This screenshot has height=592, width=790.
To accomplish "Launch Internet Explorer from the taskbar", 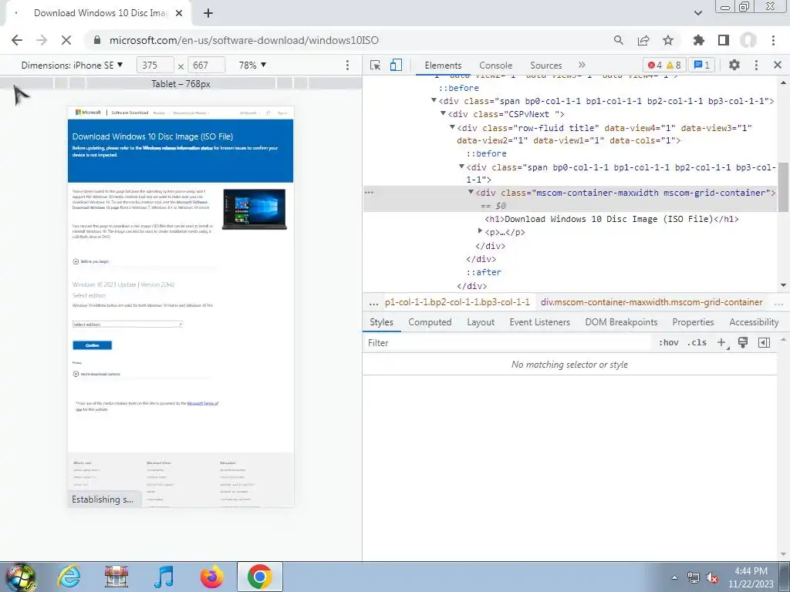I will tap(69, 577).
